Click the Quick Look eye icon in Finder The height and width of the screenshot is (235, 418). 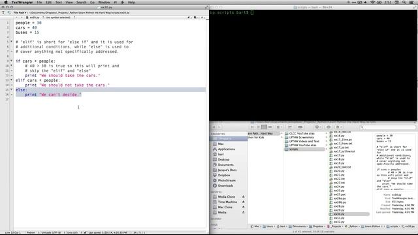point(329,127)
